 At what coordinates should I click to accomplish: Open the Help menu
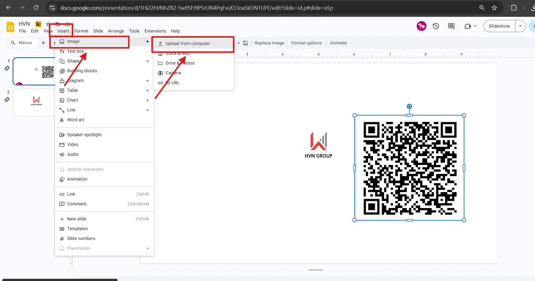(175, 31)
